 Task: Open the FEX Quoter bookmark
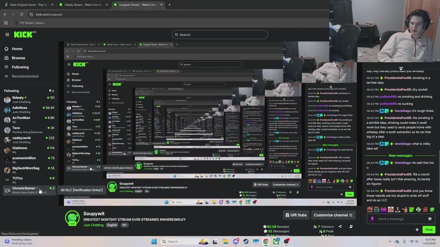click(30, 23)
